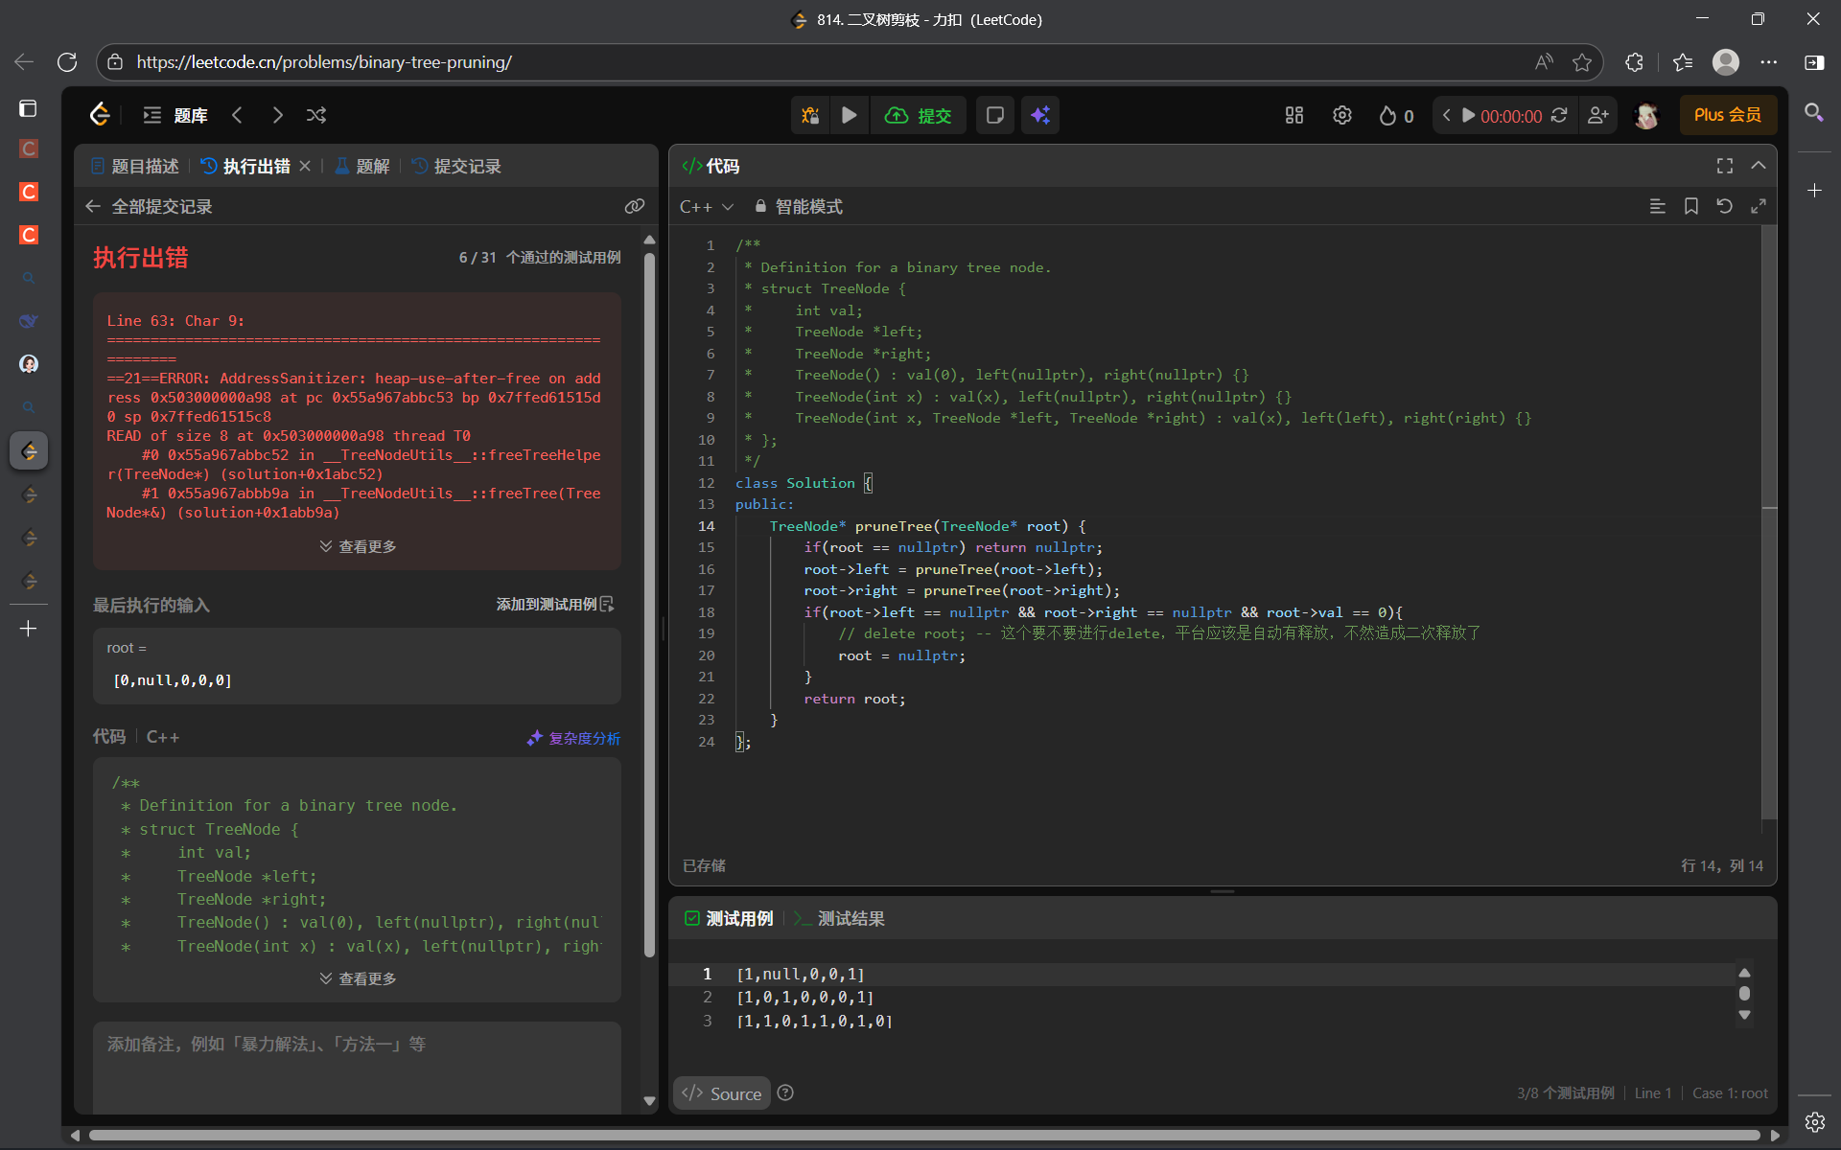Viewport: 1841px width, 1150px height.
Task: Toggle 智能模式 lock mode
Action: [799, 206]
